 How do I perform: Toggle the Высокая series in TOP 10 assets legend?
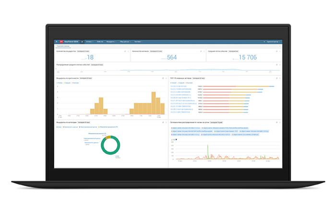tap(189, 83)
